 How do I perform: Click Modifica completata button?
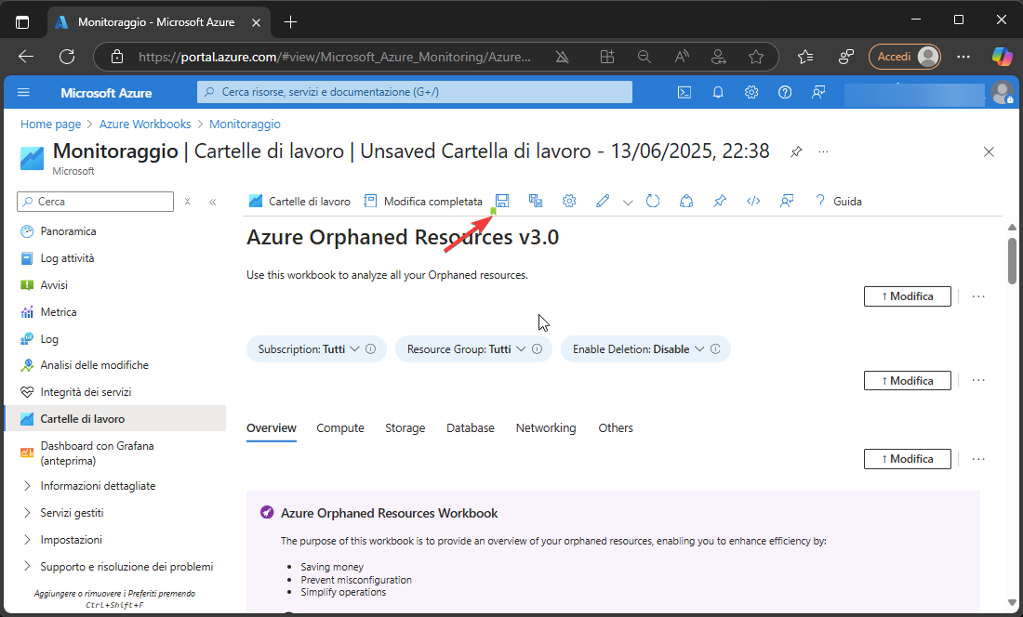423,201
